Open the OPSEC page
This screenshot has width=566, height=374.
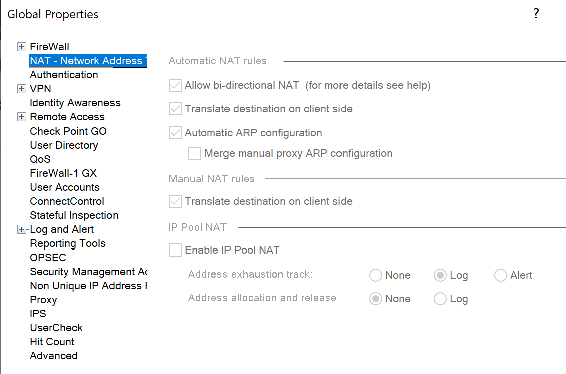48,258
